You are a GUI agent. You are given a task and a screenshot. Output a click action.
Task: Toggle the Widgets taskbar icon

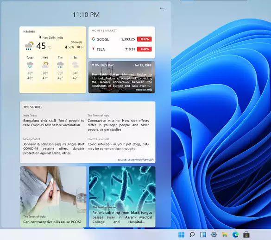coord(203,234)
